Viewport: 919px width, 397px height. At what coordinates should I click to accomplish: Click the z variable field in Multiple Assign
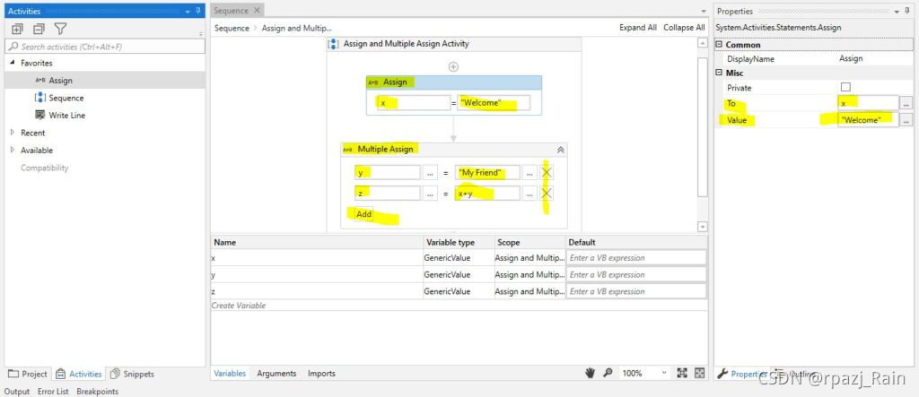(x=388, y=194)
